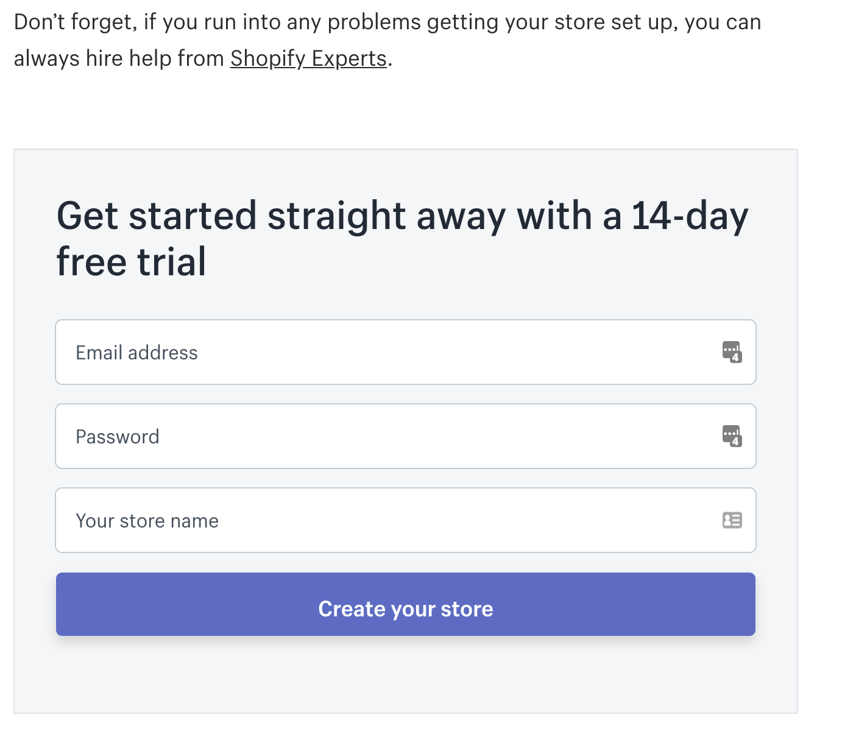Click the Password placeholder label
This screenshot has width=842, height=737.
pos(118,437)
